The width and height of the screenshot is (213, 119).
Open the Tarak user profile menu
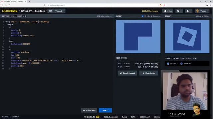point(202,11)
